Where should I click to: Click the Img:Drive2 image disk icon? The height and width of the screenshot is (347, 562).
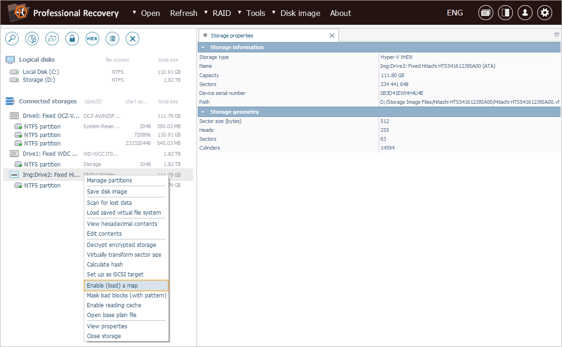[14, 175]
